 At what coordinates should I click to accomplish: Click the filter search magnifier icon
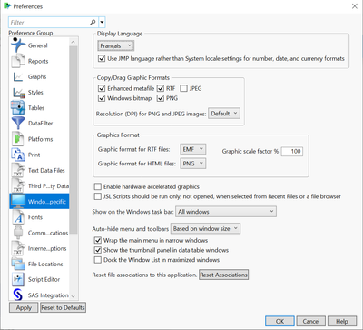point(93,22)
